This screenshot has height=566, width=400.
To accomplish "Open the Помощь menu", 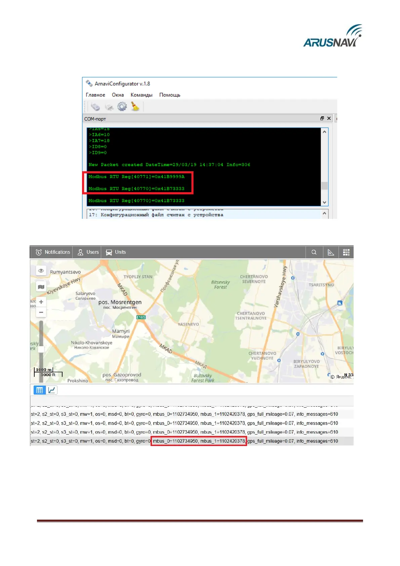I will point(170,95).
